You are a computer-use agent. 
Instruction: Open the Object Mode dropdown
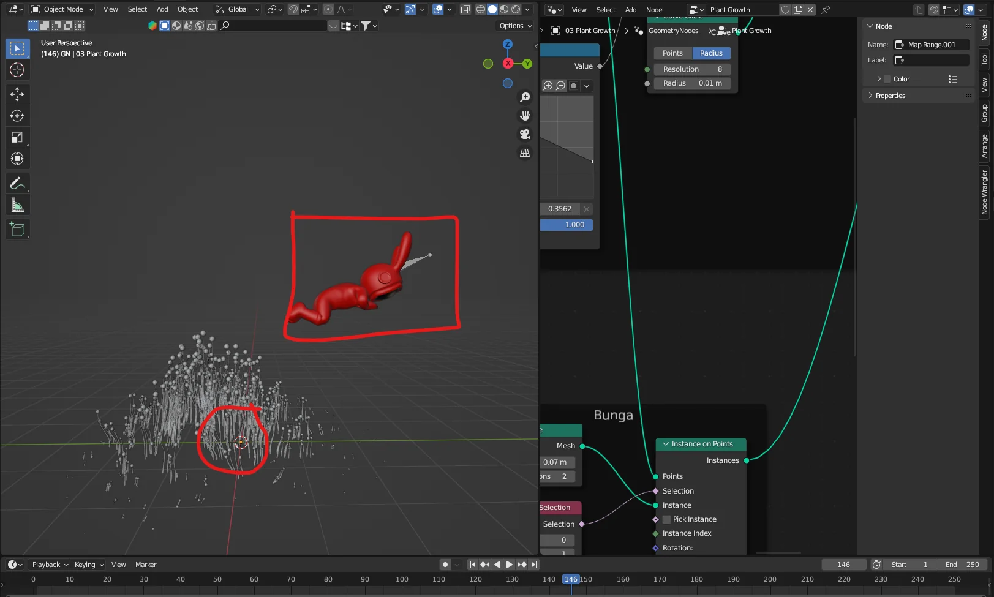click(x=62, y=9)
